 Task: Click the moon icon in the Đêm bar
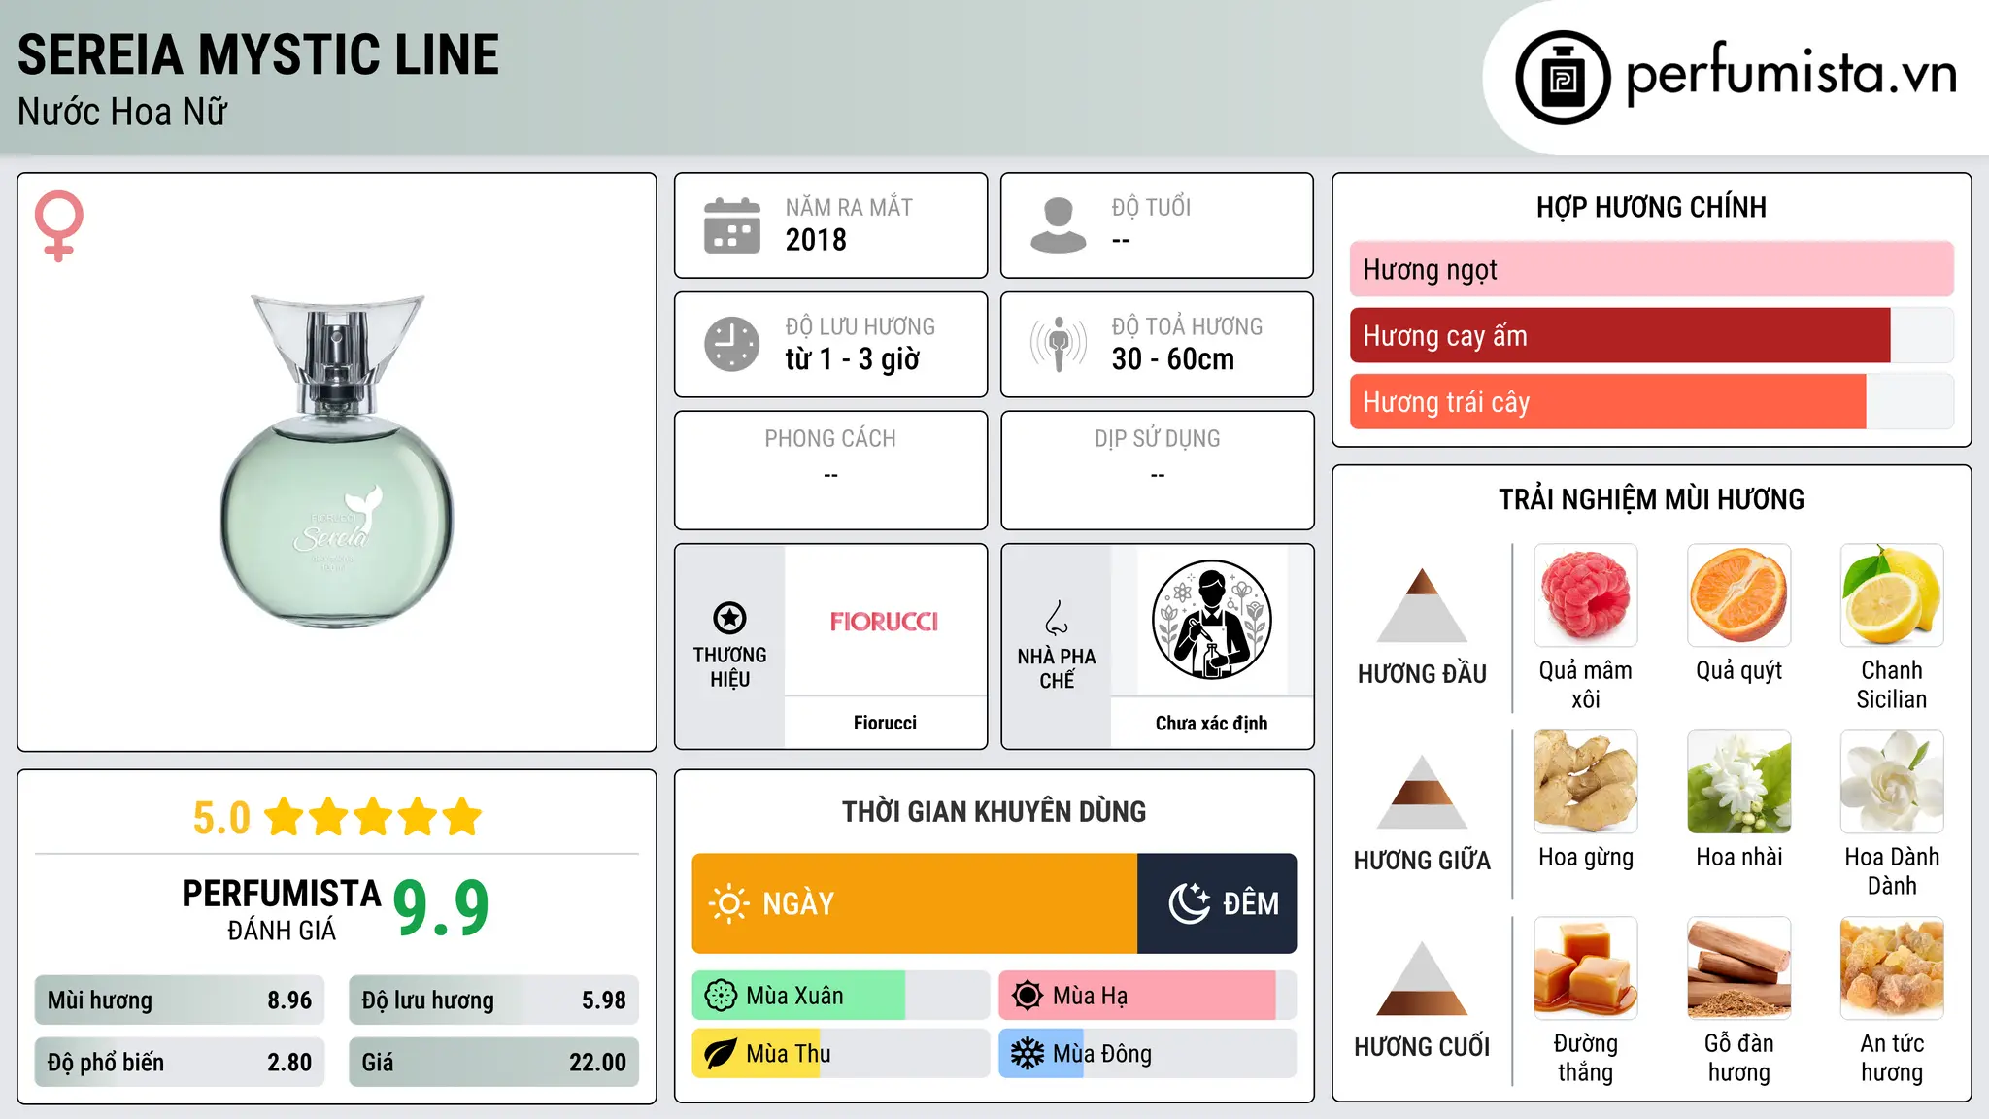1190,903
